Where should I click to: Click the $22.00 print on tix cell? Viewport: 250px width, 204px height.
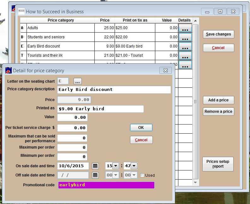click(x=135, y=37)
